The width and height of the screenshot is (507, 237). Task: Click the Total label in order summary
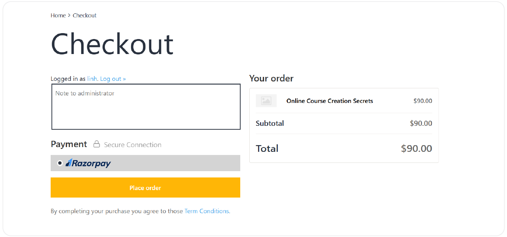tap(267, 148)
